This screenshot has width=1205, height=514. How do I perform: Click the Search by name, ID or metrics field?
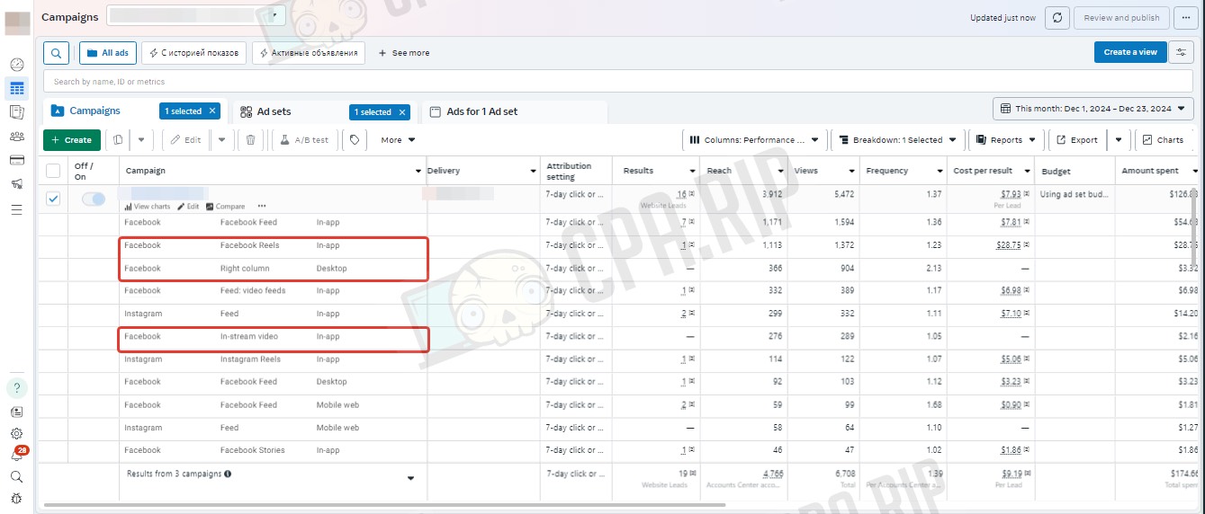pyautogui.click(x=620, y=82)
